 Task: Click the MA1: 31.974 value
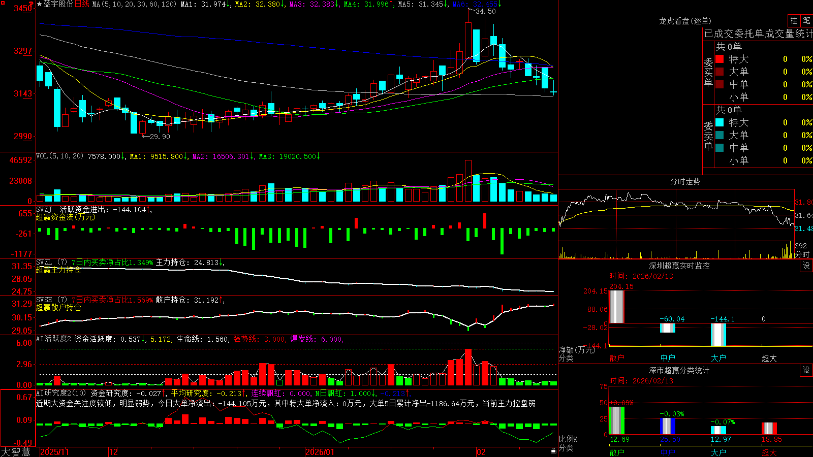(x=205, y=4)
